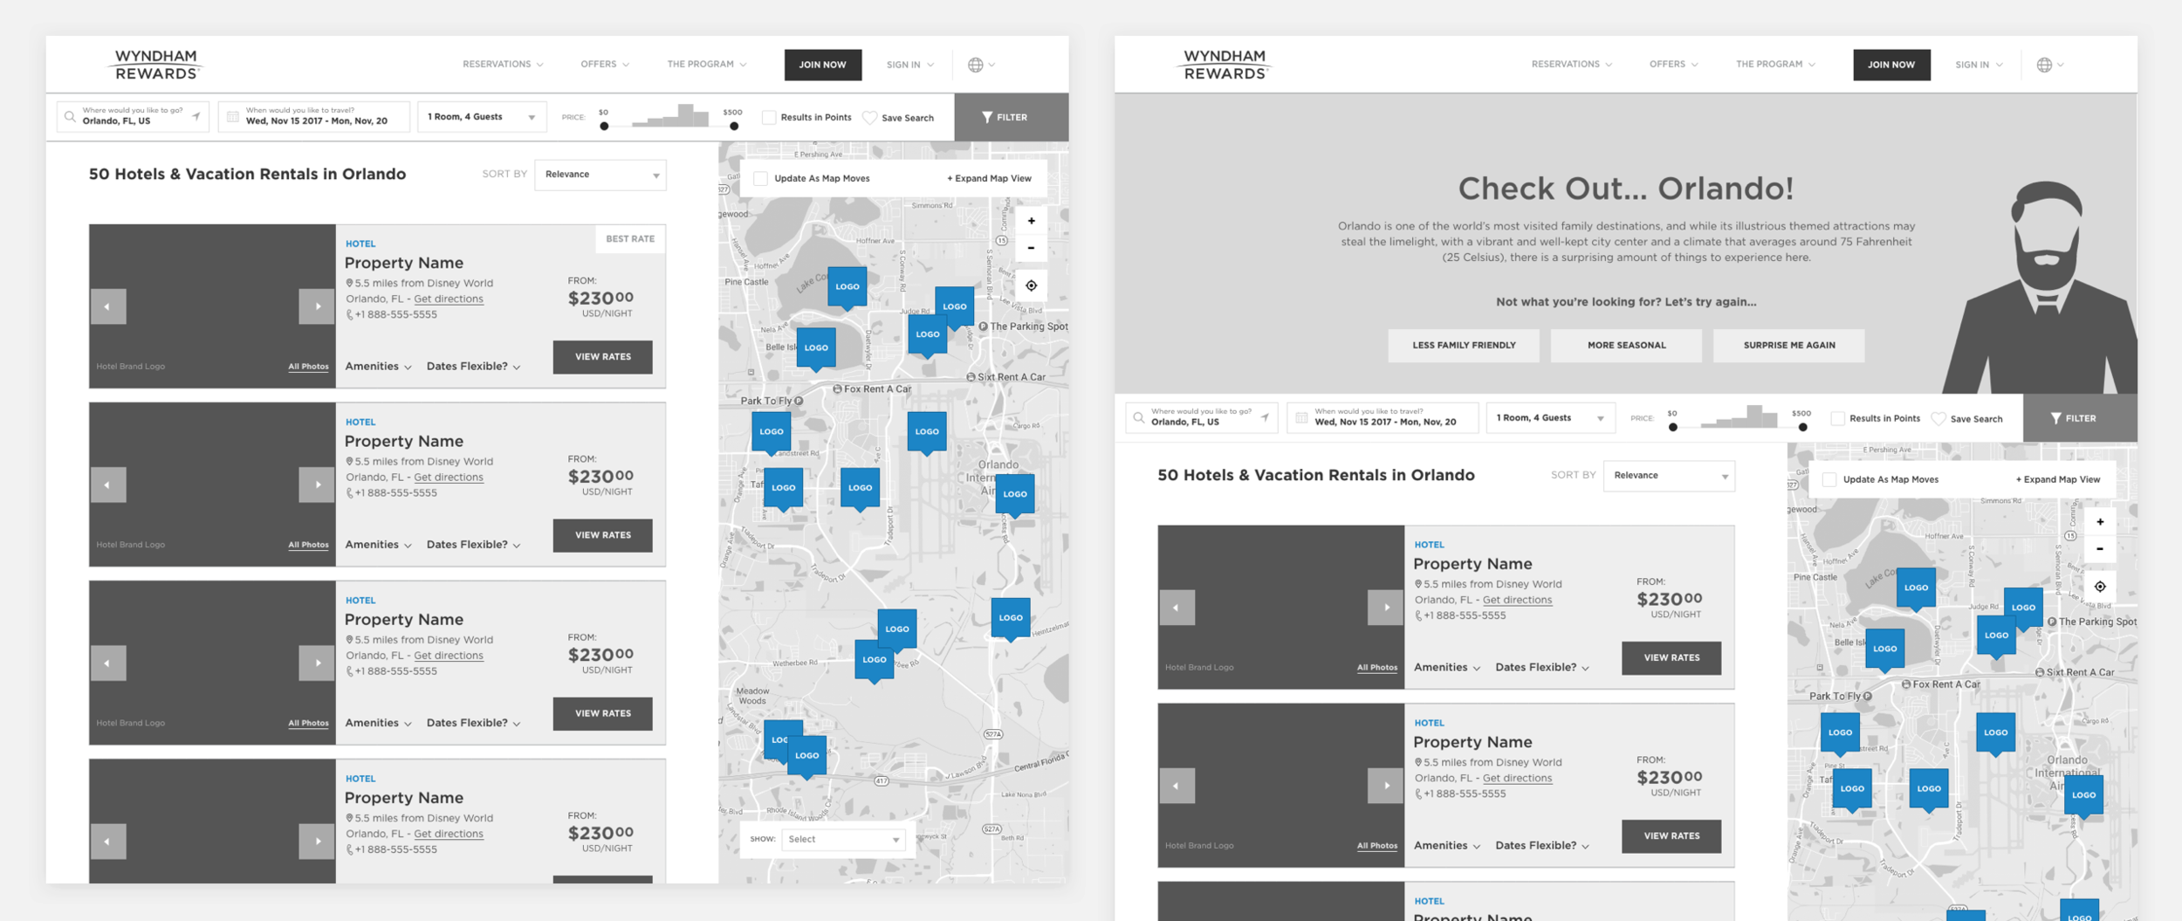This screenshot has width=2182, height=921.
Task: Click LOGO map pin near Lake on left map
Action: point(847,287)
